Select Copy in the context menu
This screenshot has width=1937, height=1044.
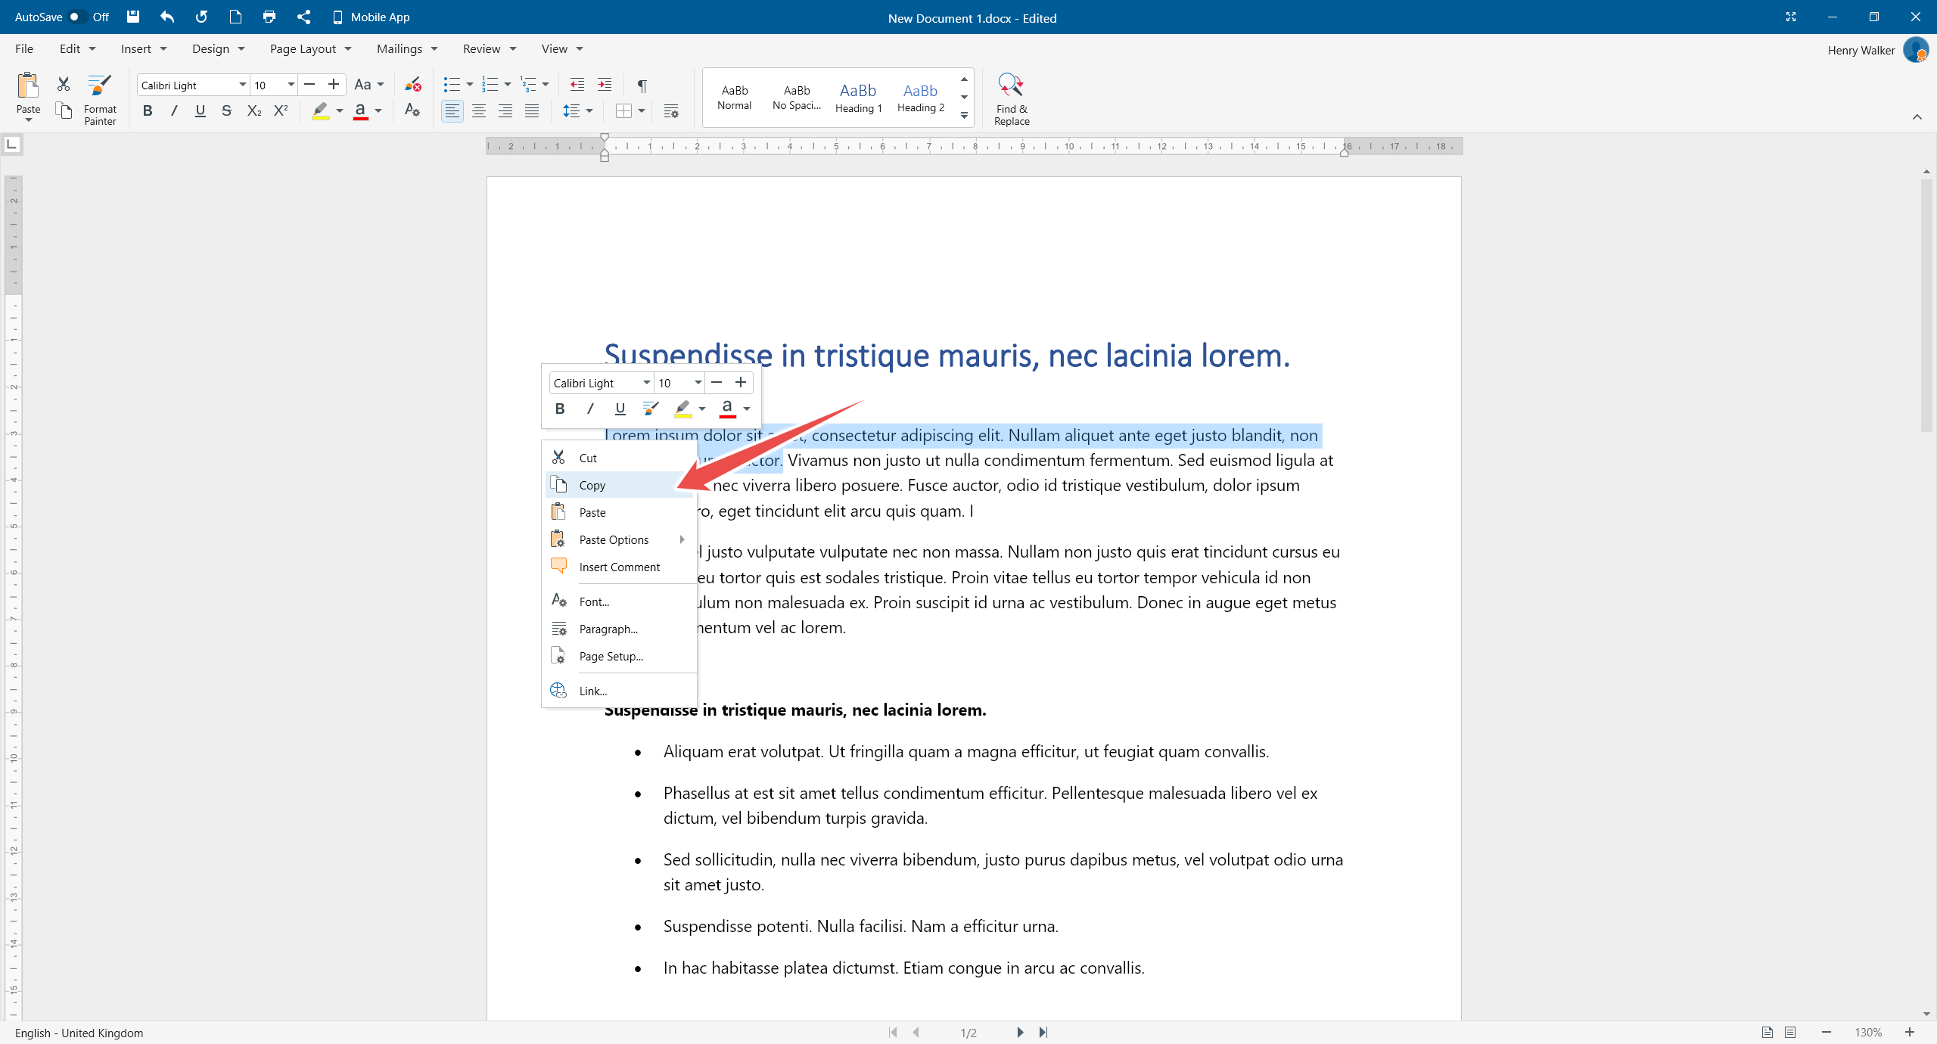click(x=592, y=485)
